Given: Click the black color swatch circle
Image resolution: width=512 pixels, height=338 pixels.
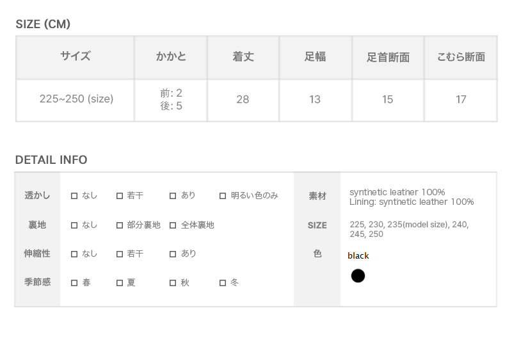Looking at the screenshot, I should [x=358, y=276].
